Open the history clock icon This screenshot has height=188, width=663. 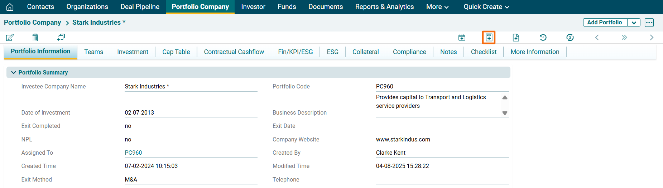pos(543,37)
